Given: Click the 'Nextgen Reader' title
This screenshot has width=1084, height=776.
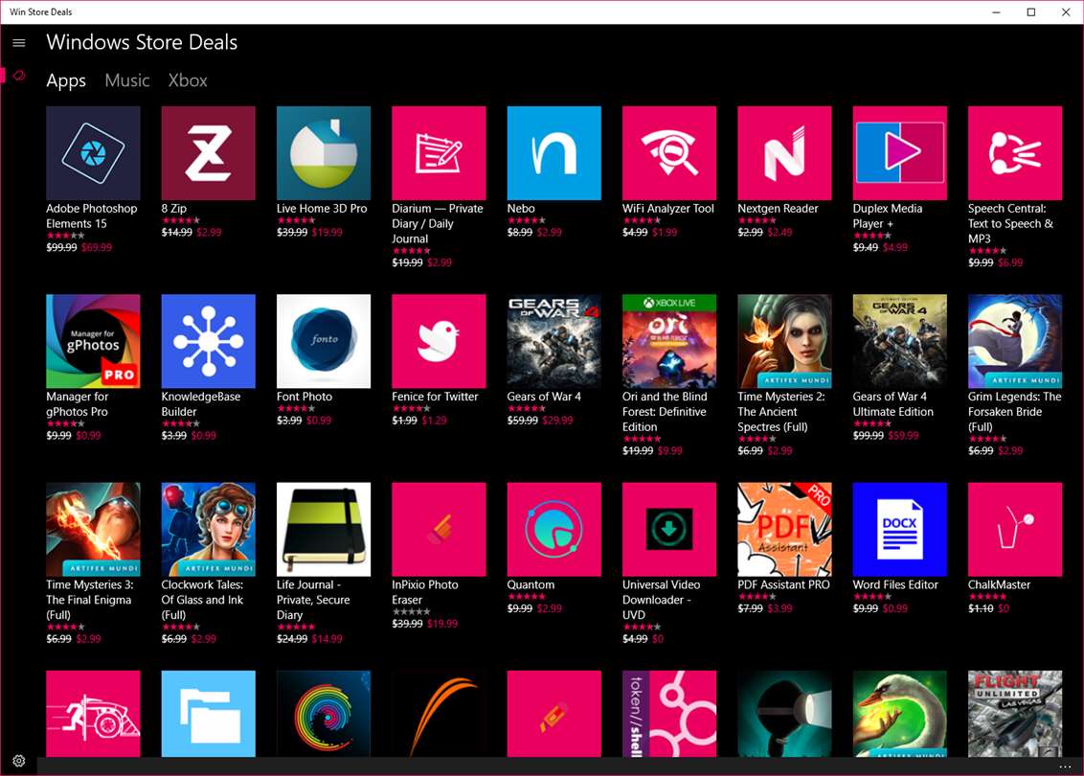Looking at the screenshot, I should click(x=778, y=208).
